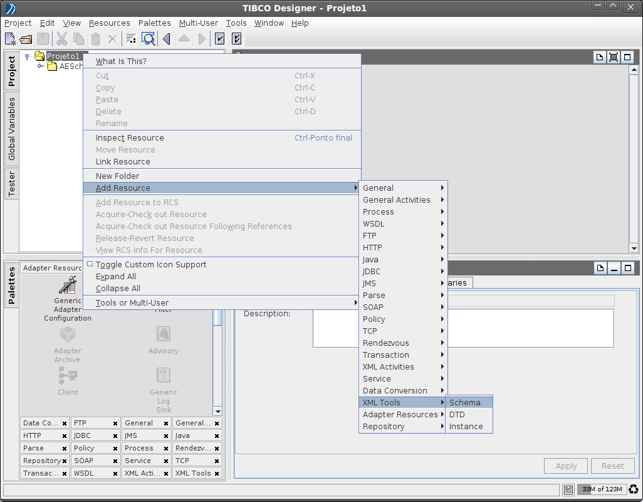Choose Inspect Resource in context menu

(x=130, y=138)
